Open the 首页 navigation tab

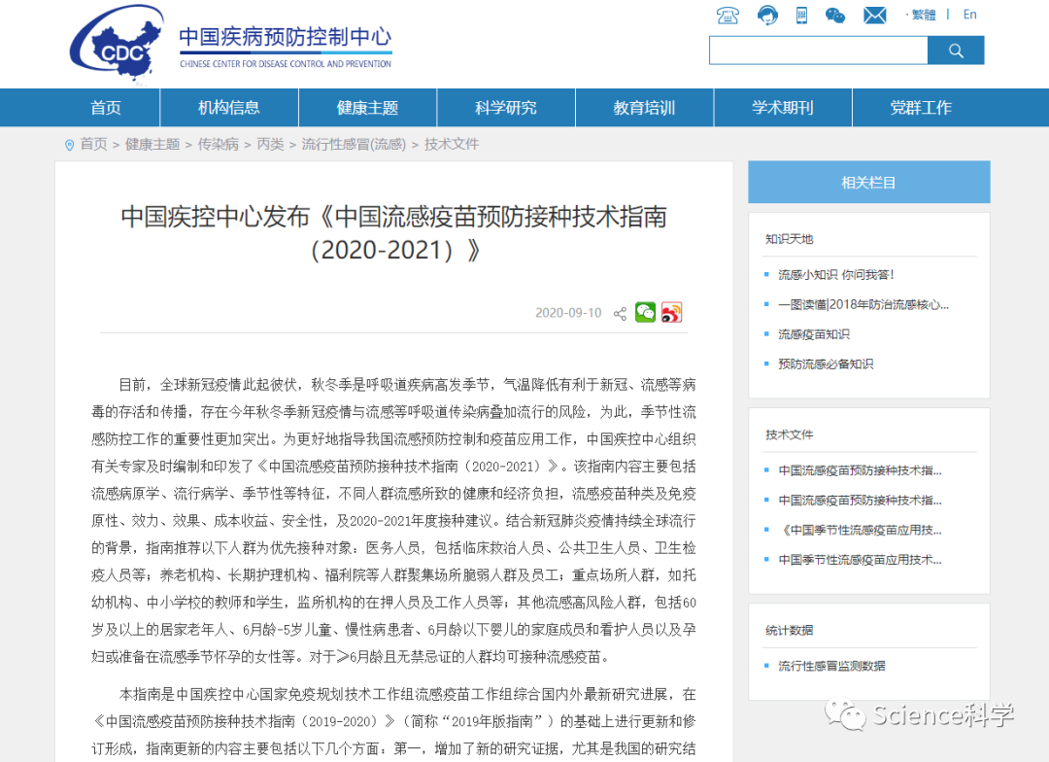pos(107,108)
